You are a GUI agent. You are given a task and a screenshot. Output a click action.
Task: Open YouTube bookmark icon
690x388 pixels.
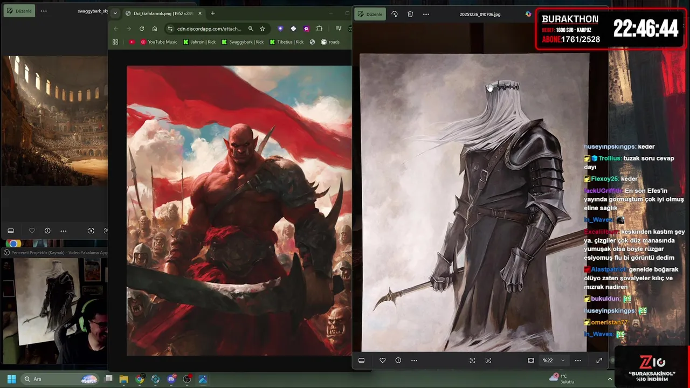[132, 42]
